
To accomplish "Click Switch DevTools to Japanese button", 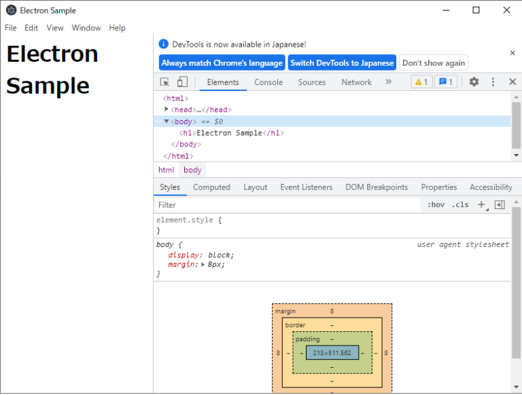I will tap(342, 63).
